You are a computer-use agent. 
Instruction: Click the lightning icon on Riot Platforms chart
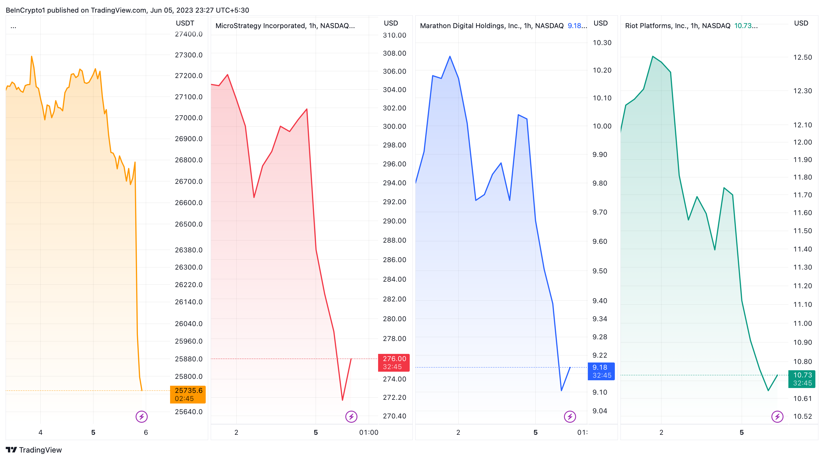pos(777,416)
